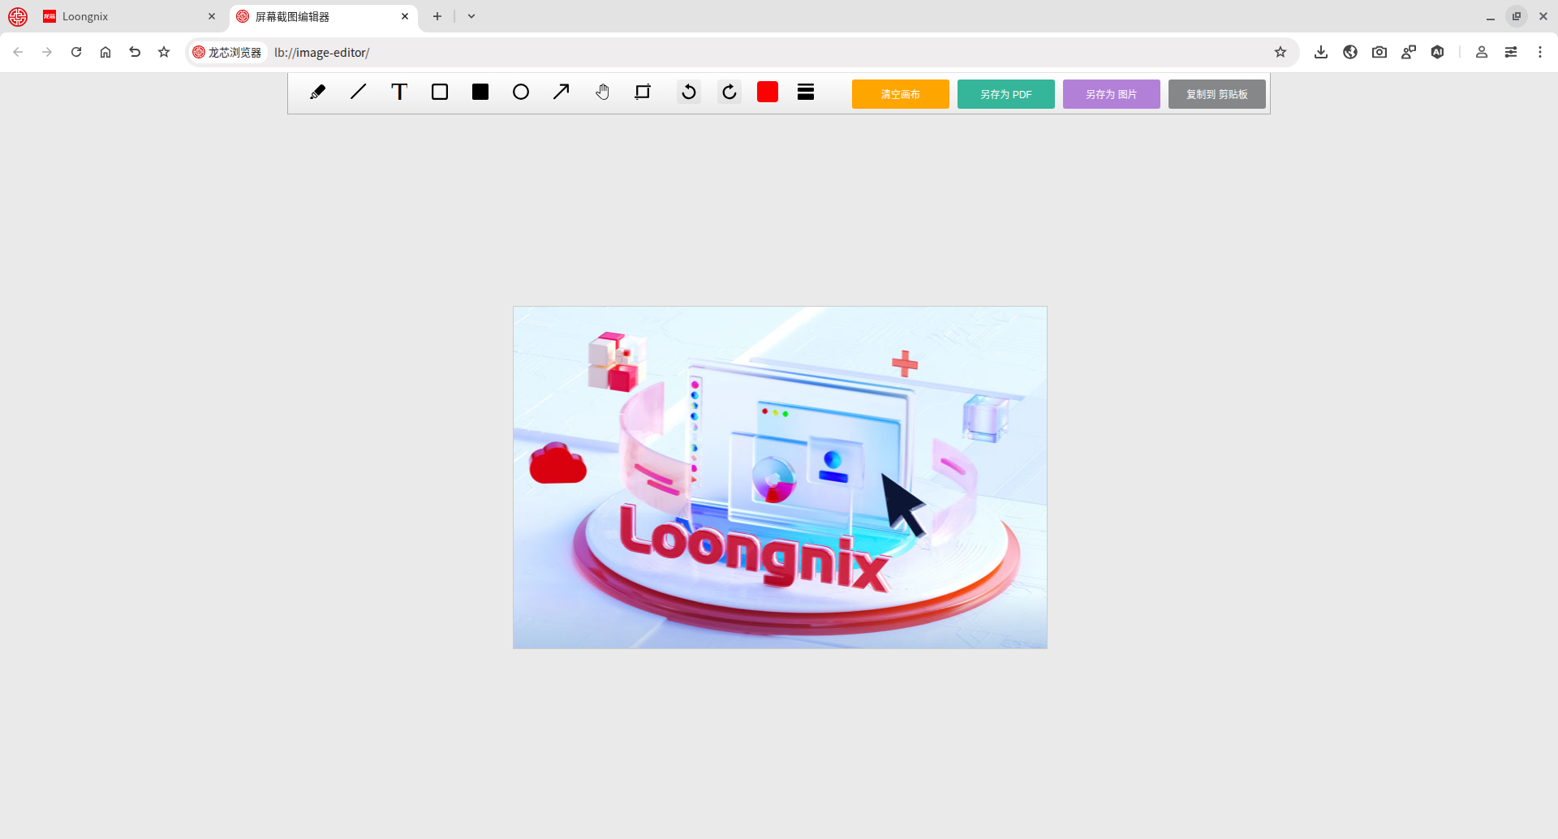The width and height of the screenshot is (1558, 839).
Task: Choose the Text tool
Action: 398,93
